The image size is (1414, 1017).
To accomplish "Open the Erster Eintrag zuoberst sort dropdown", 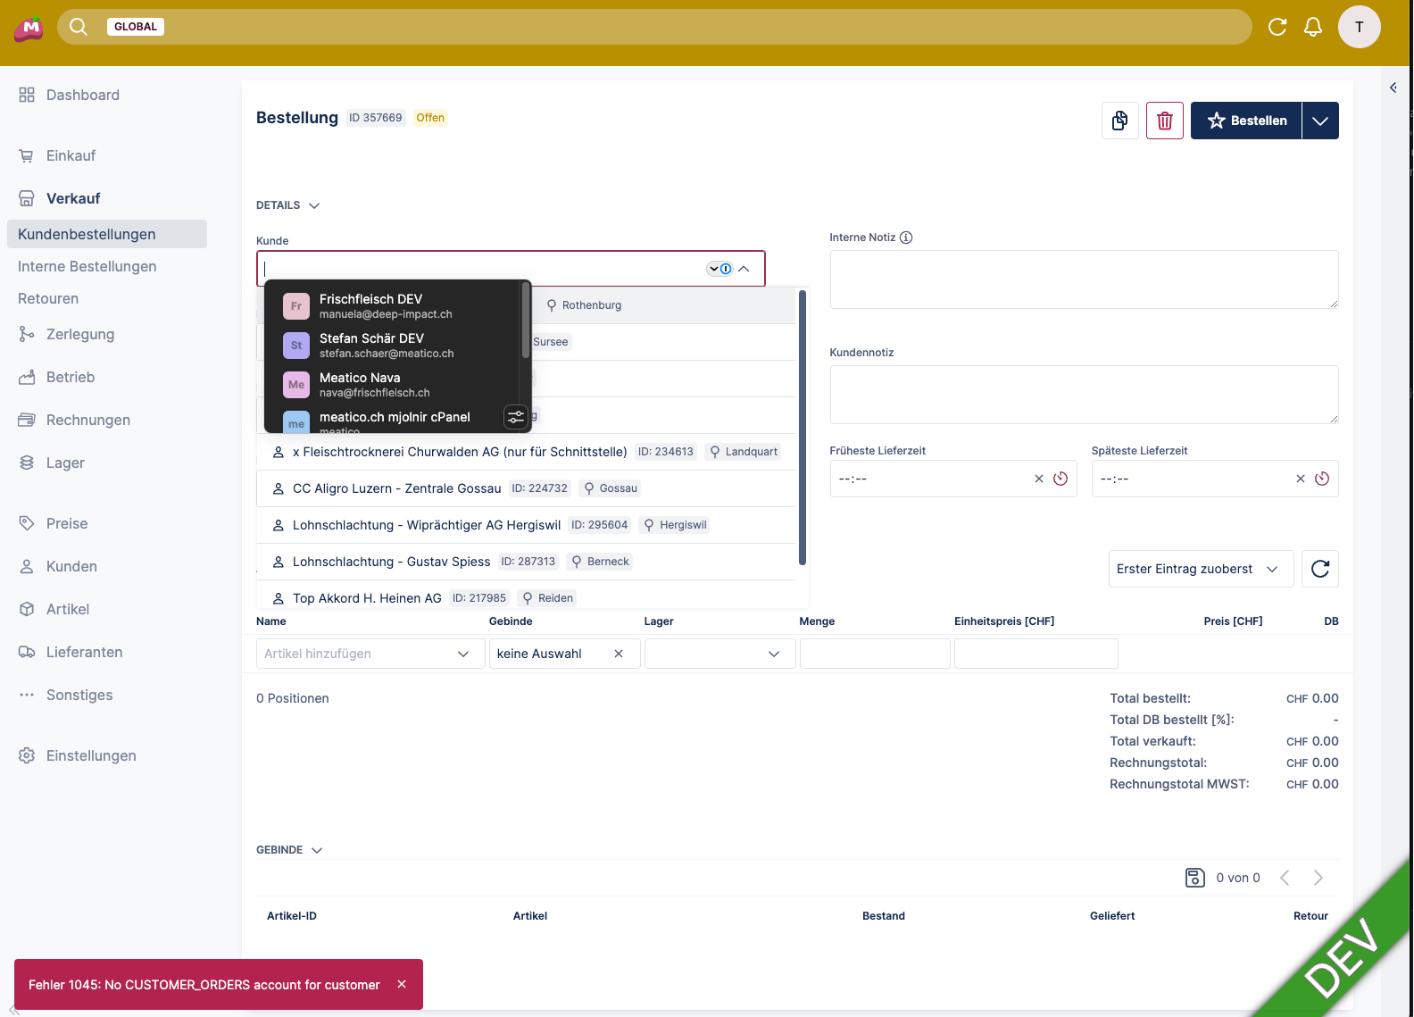I will point(1200,569).
